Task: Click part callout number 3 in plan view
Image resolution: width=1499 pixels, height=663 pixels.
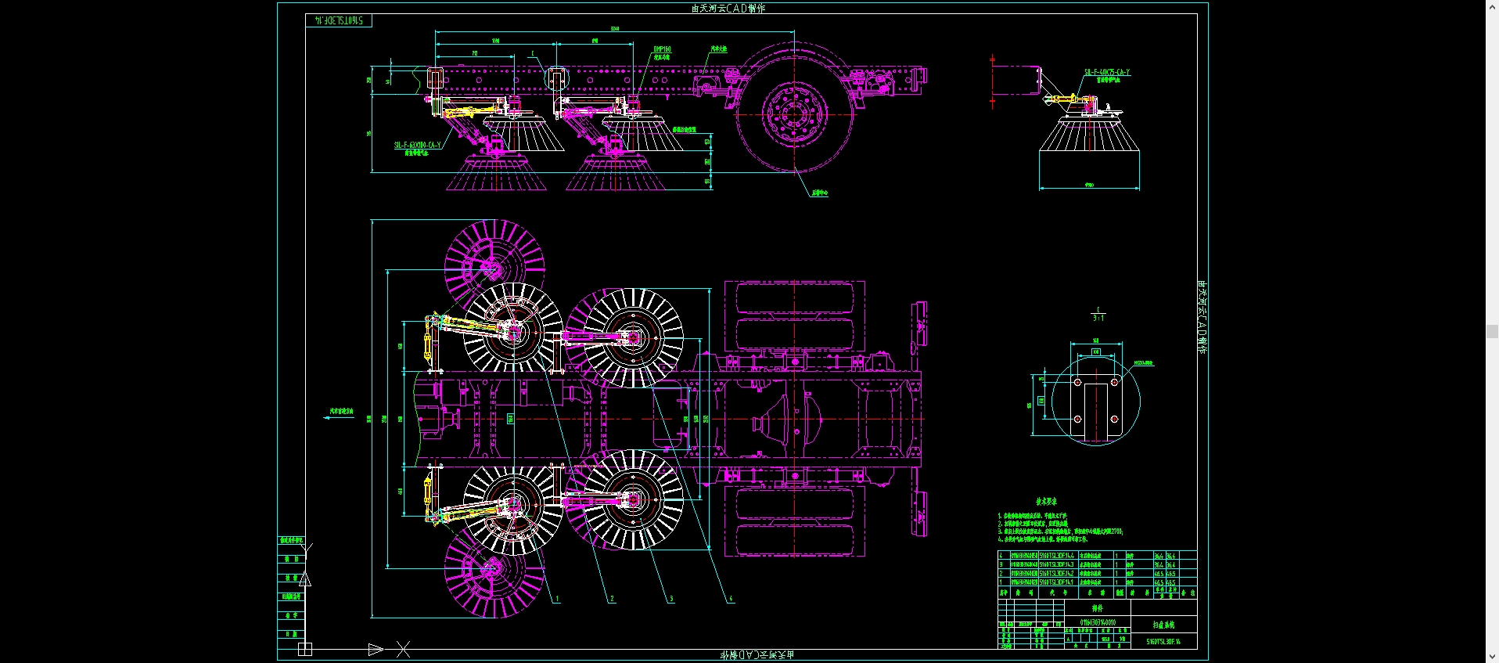Action: pyautogui.click(x=671, y=599)
